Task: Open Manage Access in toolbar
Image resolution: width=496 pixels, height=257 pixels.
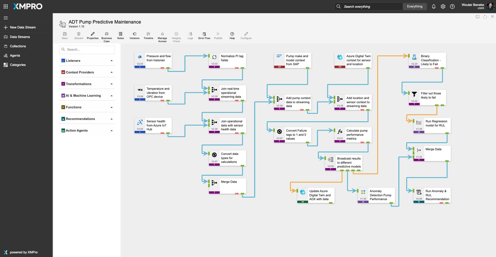Action: point(162,36)
